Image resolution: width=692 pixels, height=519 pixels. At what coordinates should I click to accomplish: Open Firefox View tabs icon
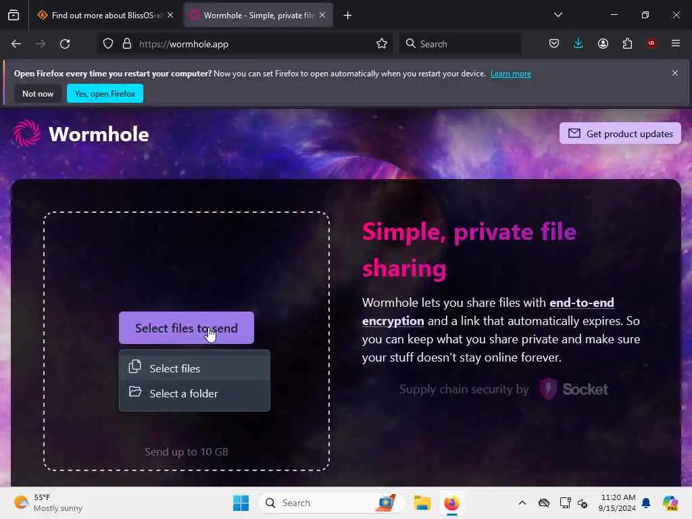(x=14, y=15)
